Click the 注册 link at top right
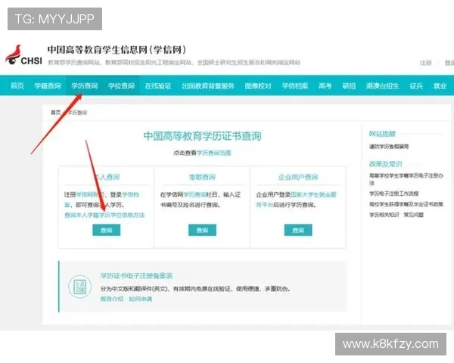The height and width of the screenshot is (363, 454). 425,63
